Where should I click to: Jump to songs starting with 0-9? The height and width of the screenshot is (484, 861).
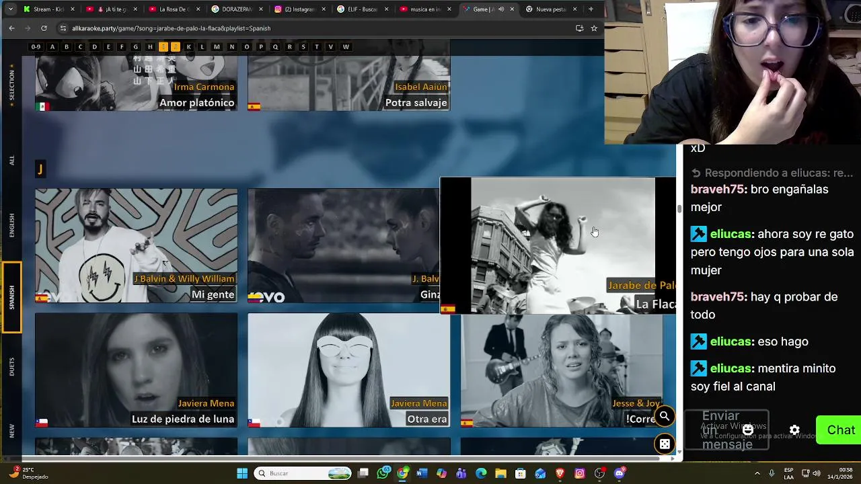[x=36, y=46]
